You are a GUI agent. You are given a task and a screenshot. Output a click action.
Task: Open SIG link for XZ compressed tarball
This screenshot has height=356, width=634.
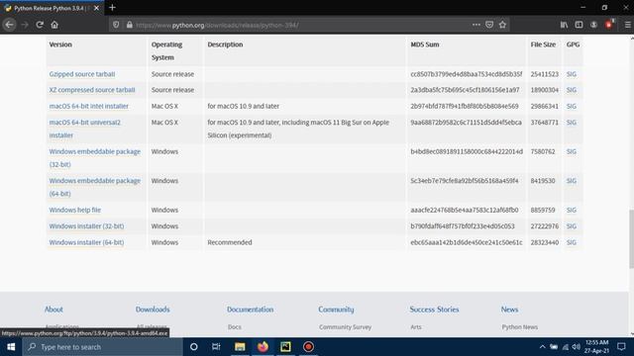pos(572,90)
